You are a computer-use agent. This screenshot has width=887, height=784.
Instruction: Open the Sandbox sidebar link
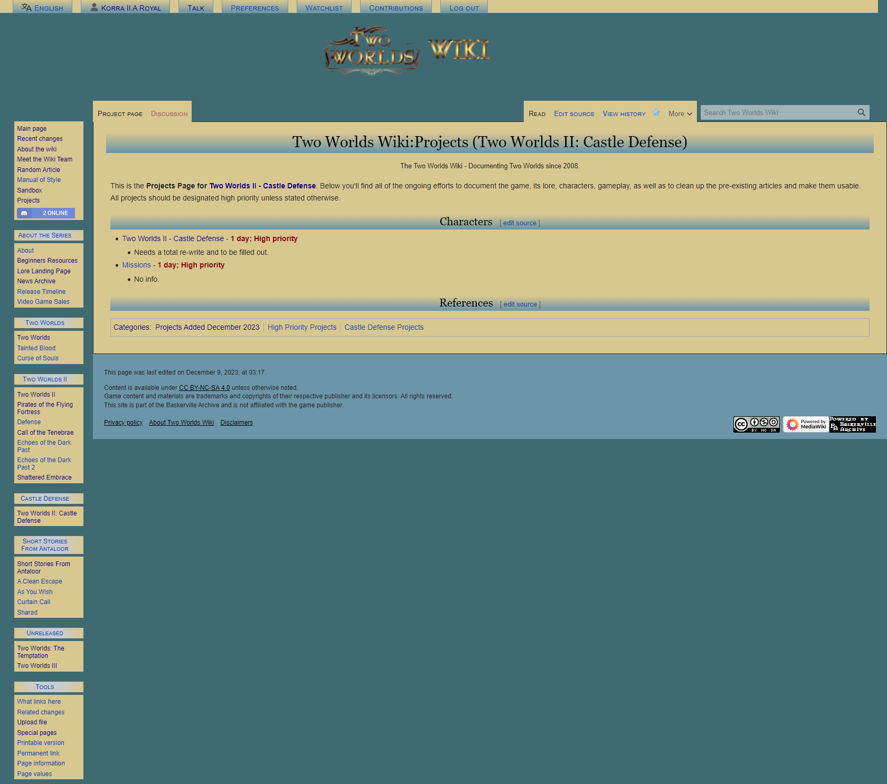(29, 190)
